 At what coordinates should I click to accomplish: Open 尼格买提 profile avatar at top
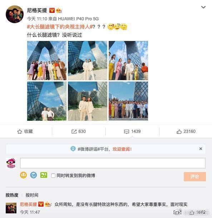[x=15, y=14]
